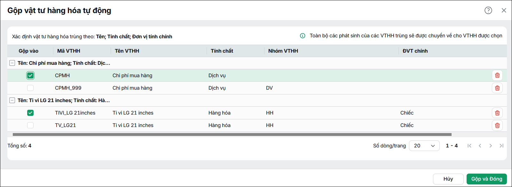Click the Hủy button
512x187 pixels.
point(448,179)
